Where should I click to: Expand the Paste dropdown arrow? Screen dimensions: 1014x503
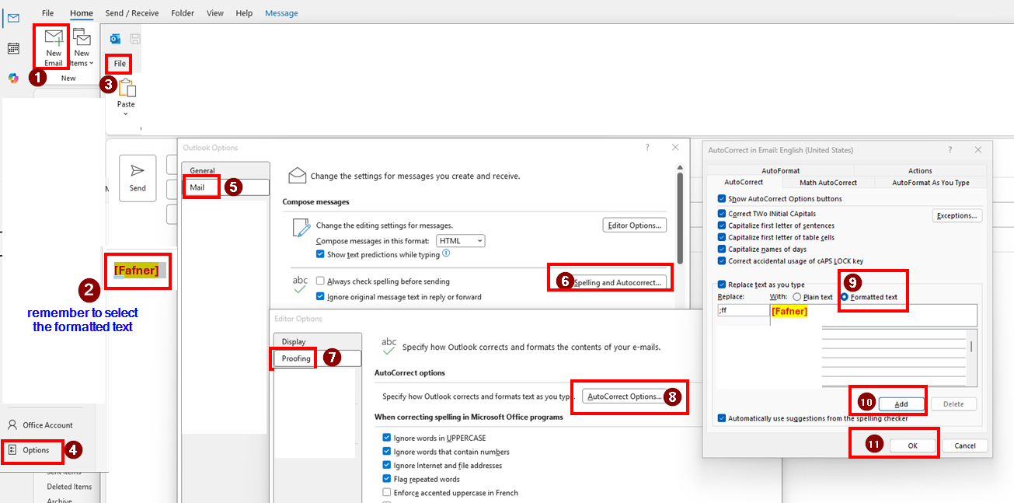pos(126,114)
